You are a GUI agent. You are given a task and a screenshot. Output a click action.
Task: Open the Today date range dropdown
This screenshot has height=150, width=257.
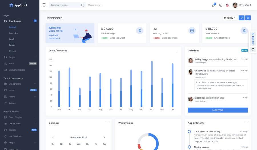pos(230,18)
